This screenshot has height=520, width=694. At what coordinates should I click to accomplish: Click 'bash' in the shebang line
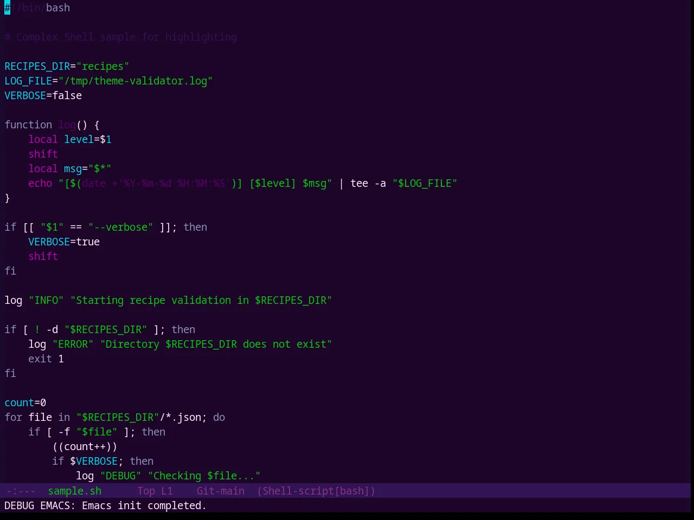click(x=58, y=8)
